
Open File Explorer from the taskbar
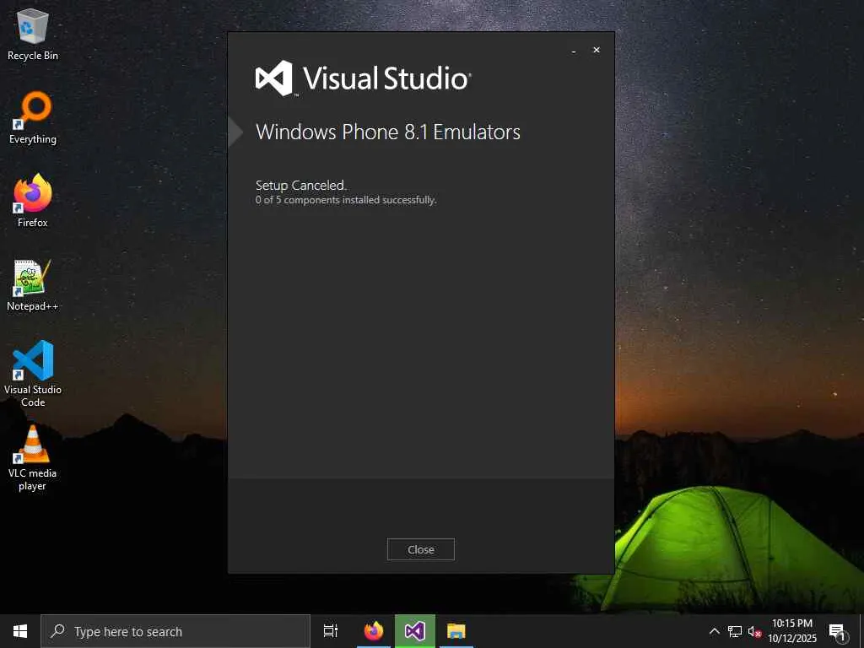(x=456, y=631)
